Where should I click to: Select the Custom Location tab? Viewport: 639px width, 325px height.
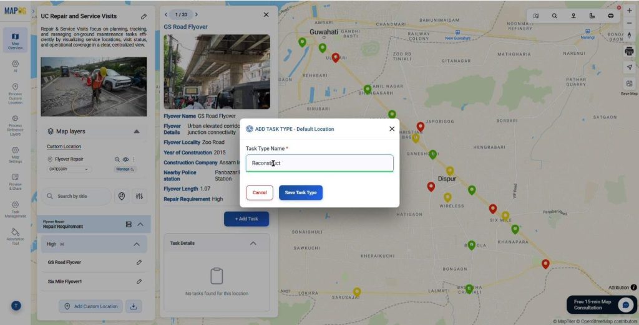[64, 146]
